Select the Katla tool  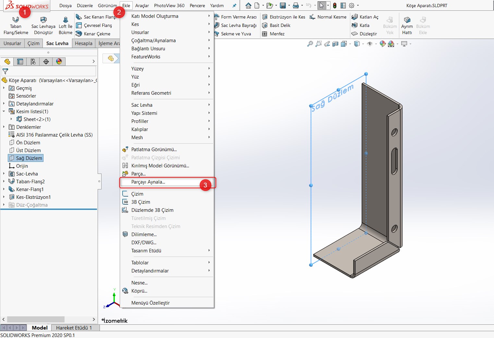click(360, 25)
